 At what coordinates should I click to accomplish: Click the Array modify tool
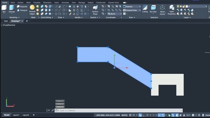coord(85,14)
